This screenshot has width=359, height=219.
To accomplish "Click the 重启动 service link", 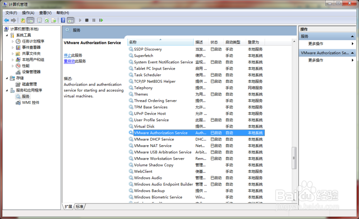I will (x=69, y=61).
